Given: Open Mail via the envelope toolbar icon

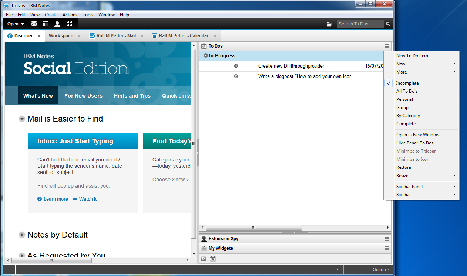Looking at the screenshot, I should pos(34,24).
